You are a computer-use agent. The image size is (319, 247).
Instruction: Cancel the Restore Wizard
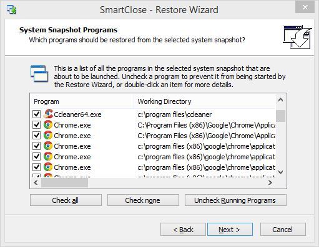[x=283, y=230]
